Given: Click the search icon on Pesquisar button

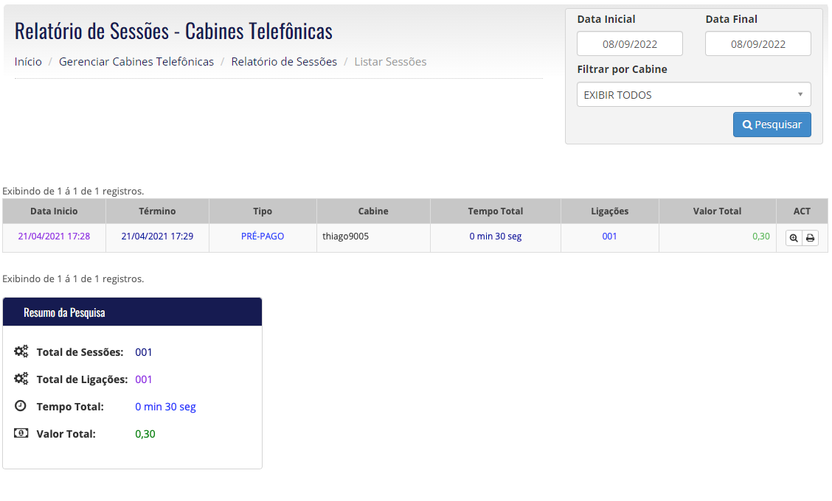Looking at the screenshot, I should click(x=747, y=125).
